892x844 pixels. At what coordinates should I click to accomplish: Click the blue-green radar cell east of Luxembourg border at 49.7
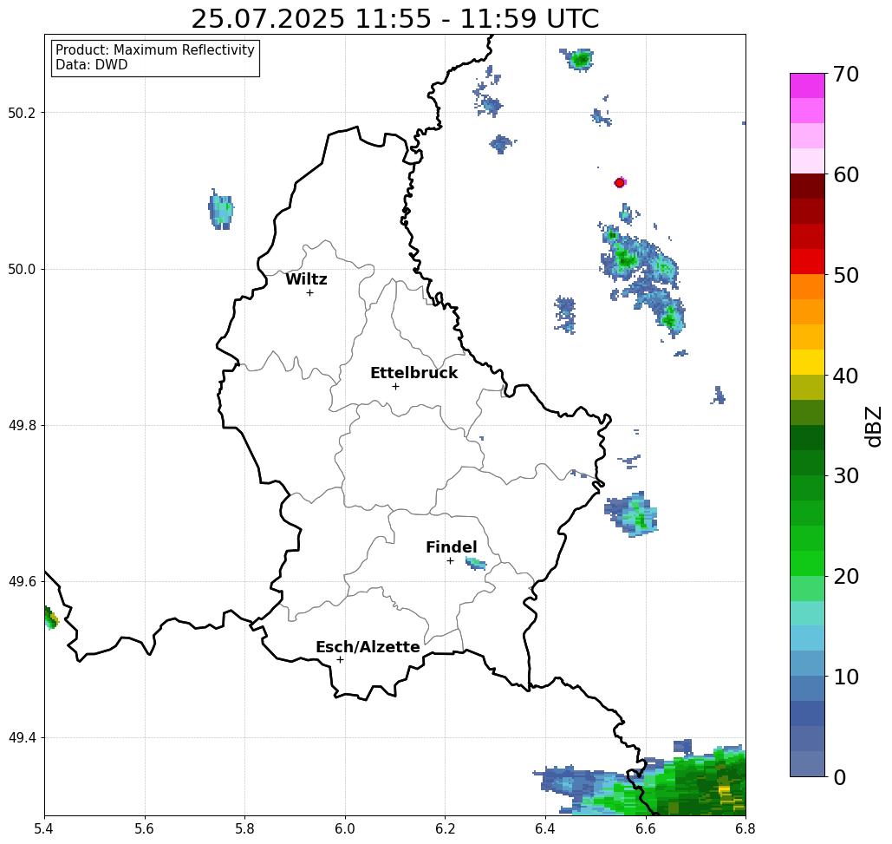(632, 514)
